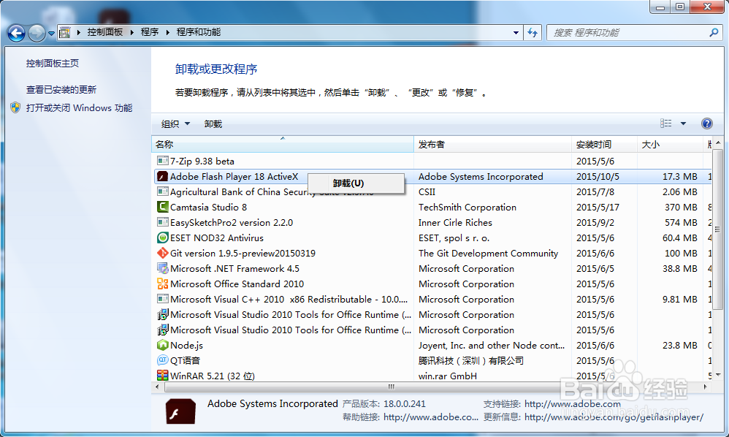Click 卸载 toolbar button
This screenshot has height=437, width=729.
[213, 123]
